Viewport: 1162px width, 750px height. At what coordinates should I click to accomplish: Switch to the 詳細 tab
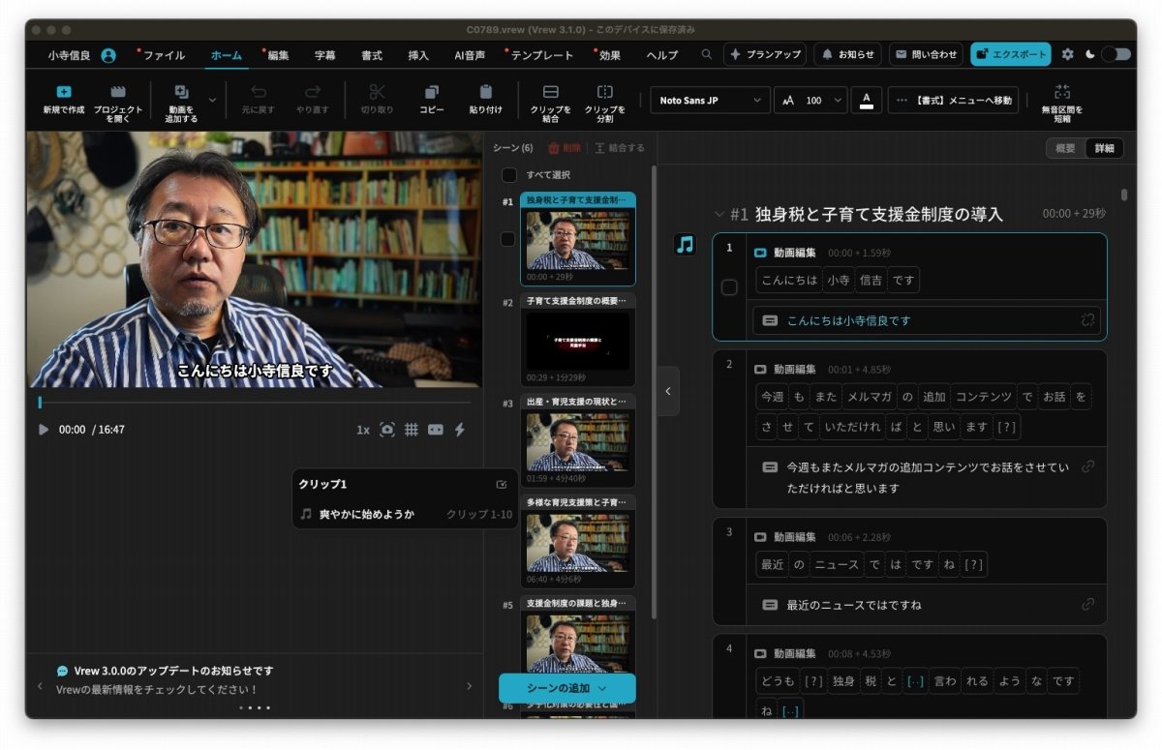pos(1104,147)
